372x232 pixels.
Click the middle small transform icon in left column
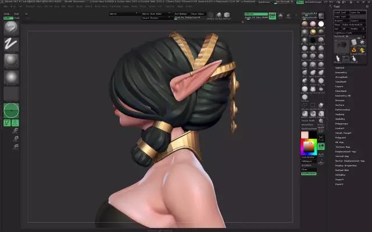(x=16, y=138)
